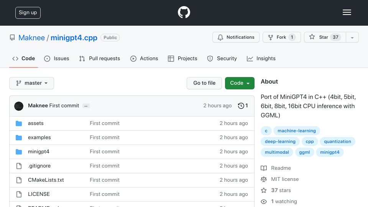The height and width of the screenshot is (207, 368).
Task: Open the green Code dropdown
Action: click(240, 83)
